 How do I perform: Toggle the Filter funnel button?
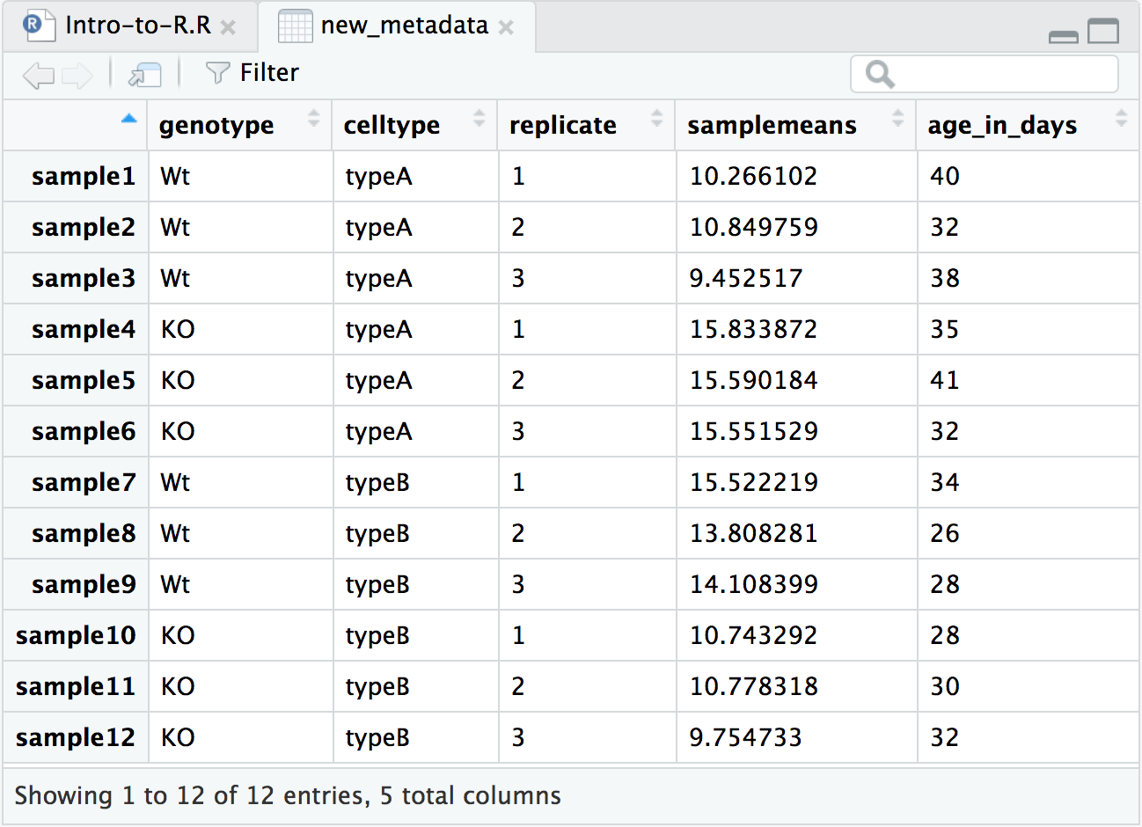coord(252,73)
